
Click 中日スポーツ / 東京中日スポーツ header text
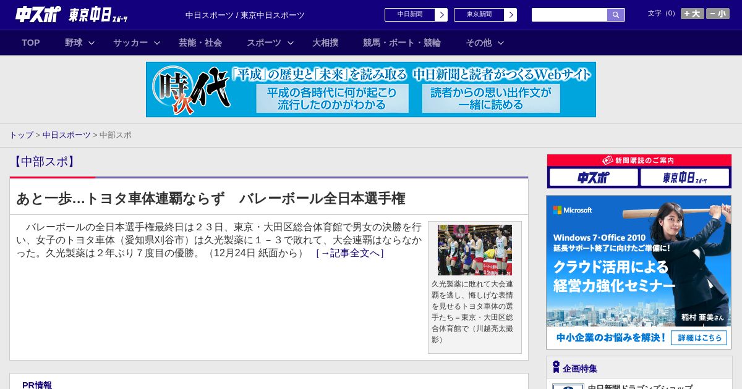[245, 15]
